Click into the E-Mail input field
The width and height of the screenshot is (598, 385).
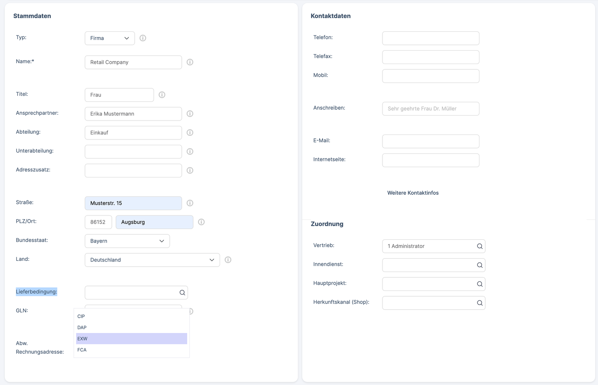(x=430, y=142)
